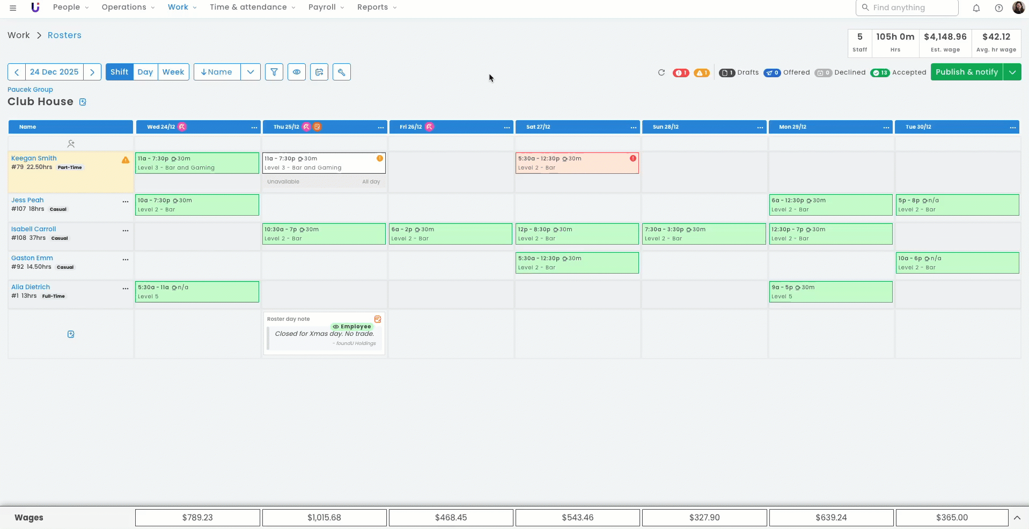This screenshot has width=1029, height=529.
Task: Toggle the eye visibility button
Action: [x=297, y=72]
